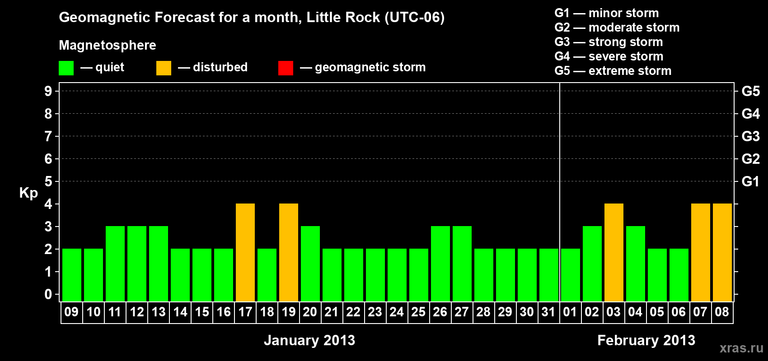Image resolution: width=768 pixels, height=361 pixels.
Task: Click the green bar for January 31
Action: click(x=549, y=275)
